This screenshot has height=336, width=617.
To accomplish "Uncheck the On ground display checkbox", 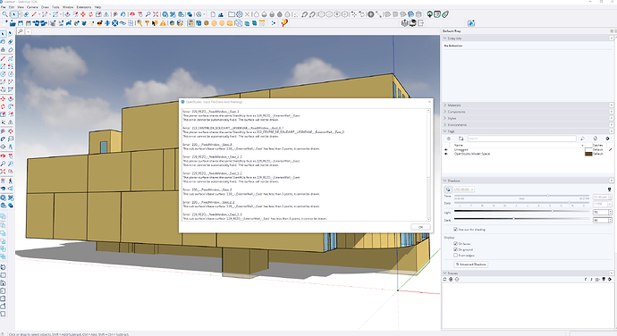I will [455, 250].
